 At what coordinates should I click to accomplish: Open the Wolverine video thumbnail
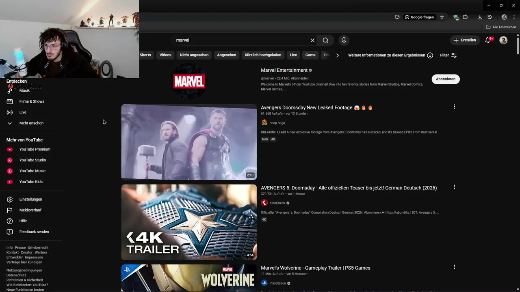(189, 278)
